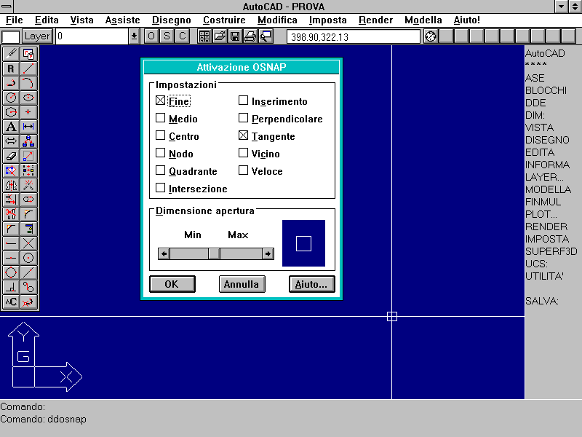The height and width of the screenshot is (437, 582).
Task: Enable the Medio snap checkbox
Action: 160,118
